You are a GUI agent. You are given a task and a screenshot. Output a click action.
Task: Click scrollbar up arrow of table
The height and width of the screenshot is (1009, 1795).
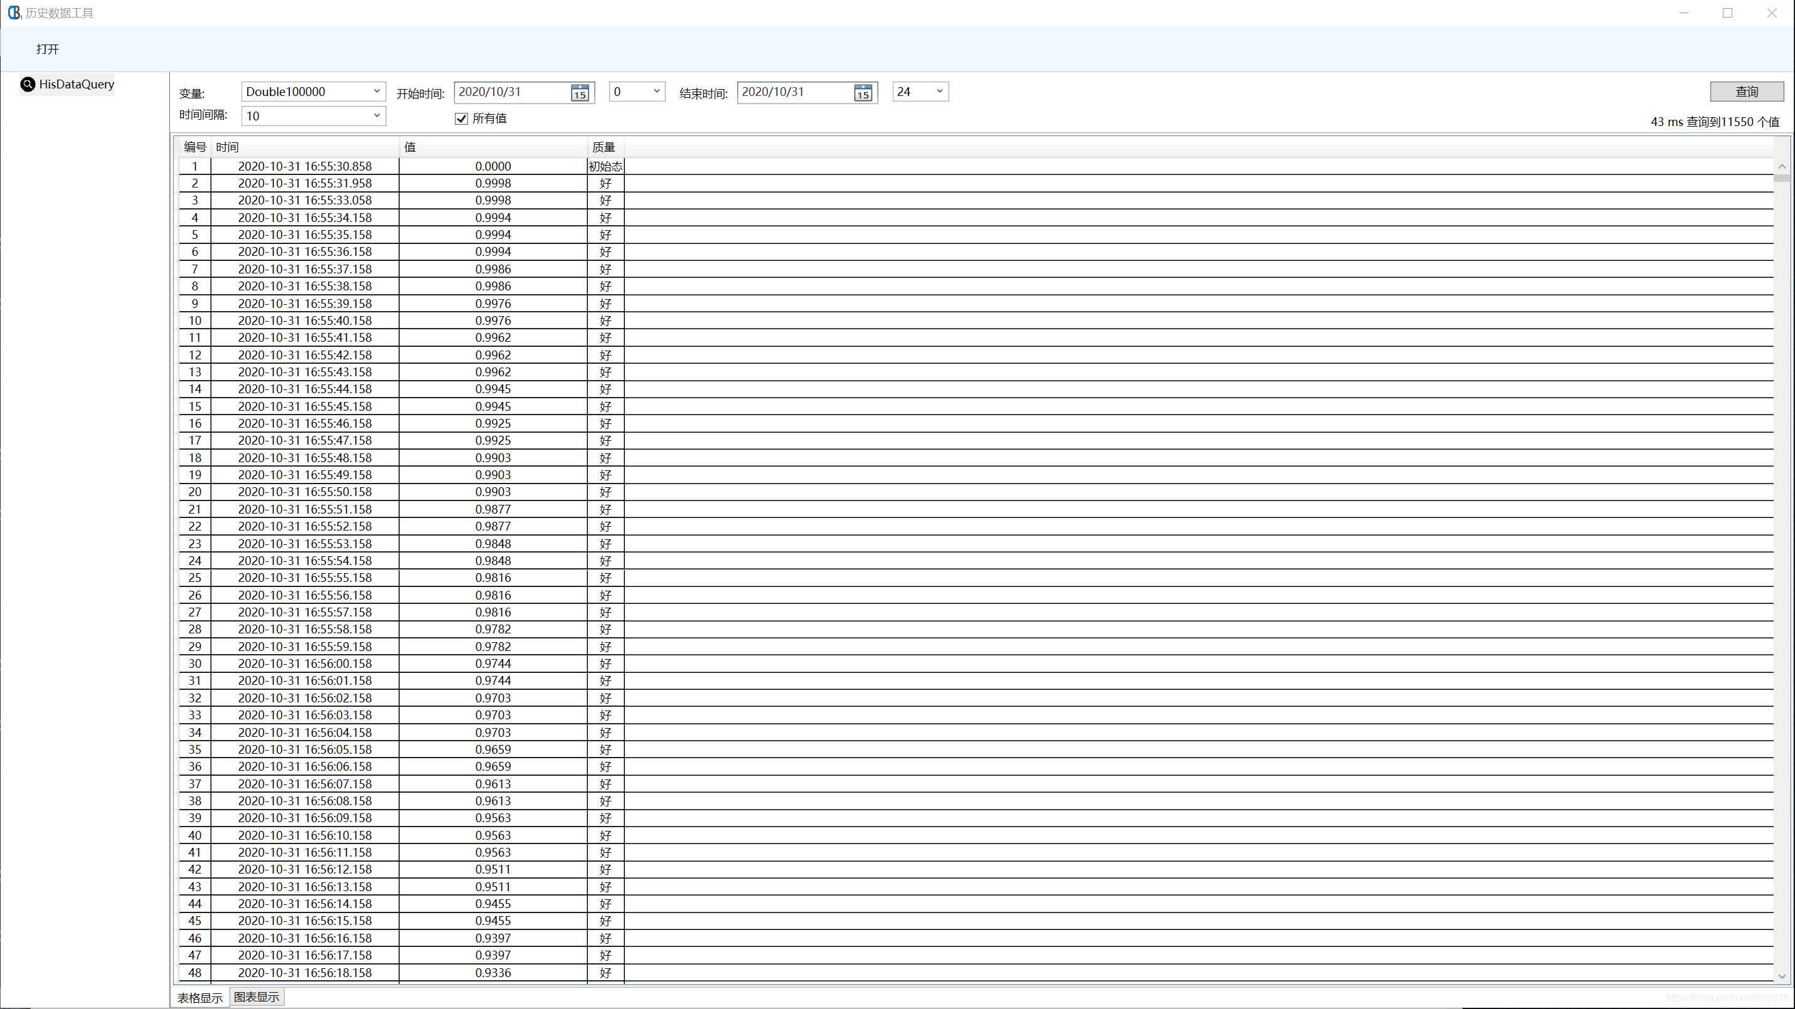(1782, 166)
